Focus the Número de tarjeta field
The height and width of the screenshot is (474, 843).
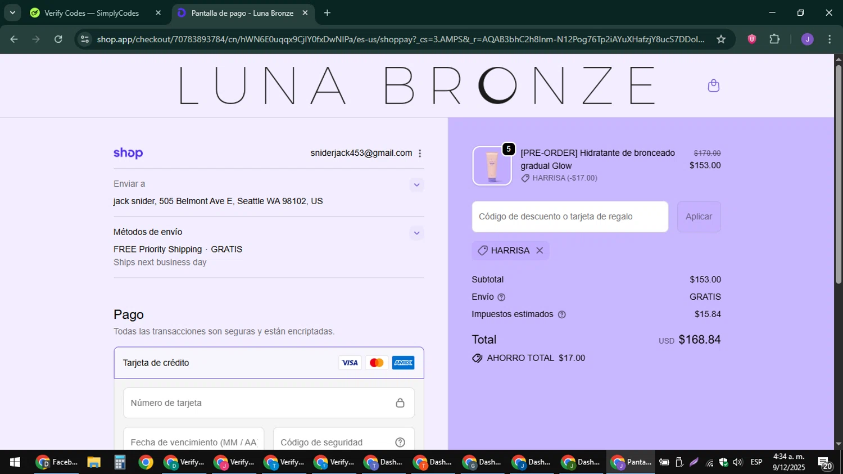[x=269, y=403]
